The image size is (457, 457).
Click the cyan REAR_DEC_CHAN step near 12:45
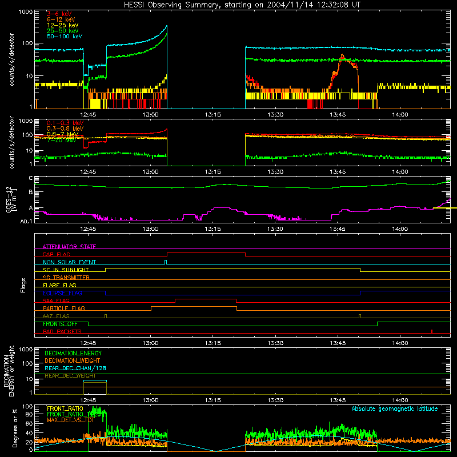click(95, 380)
